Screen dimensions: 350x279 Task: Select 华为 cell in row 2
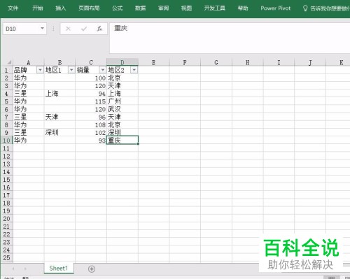pyautogui.click(x=29, y=78)
